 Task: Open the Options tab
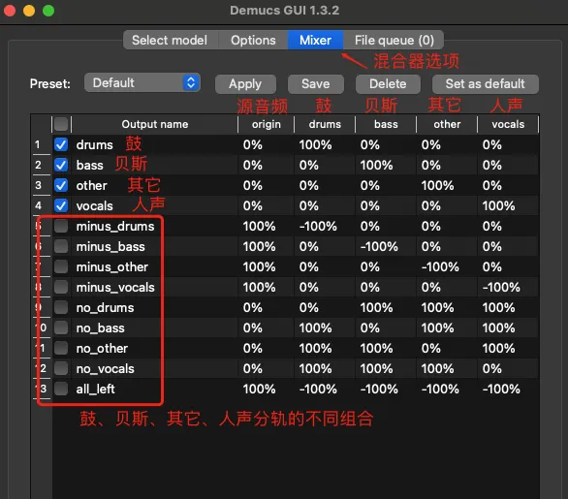click(x=253, y=40)
